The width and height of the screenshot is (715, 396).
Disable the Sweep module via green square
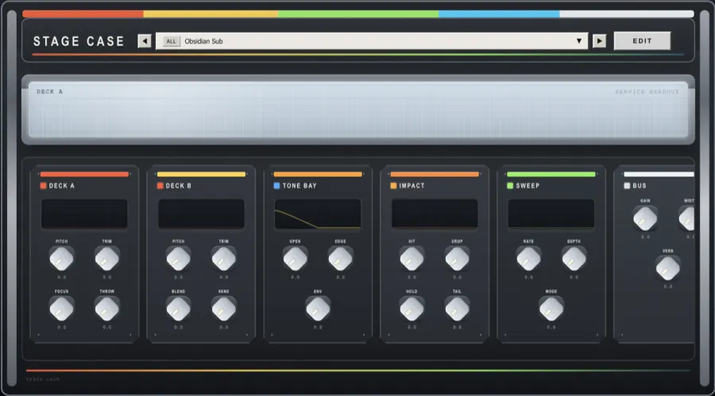510,186
